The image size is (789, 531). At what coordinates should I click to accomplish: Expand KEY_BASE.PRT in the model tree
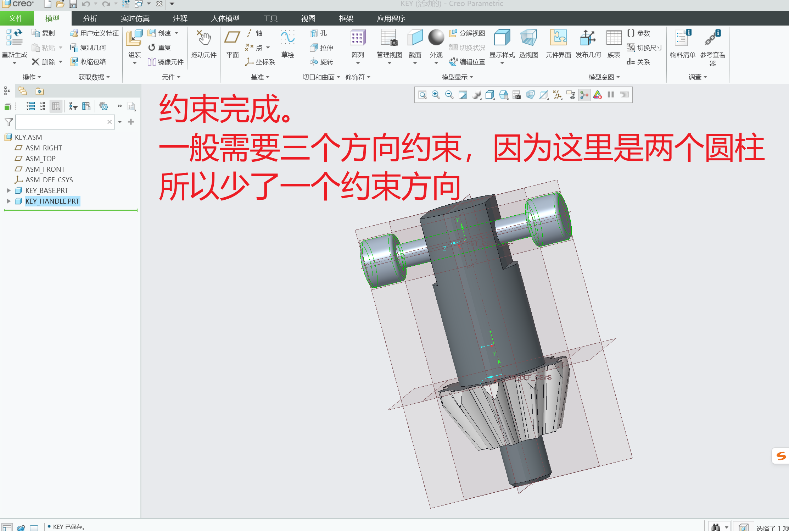click(9, 190)
